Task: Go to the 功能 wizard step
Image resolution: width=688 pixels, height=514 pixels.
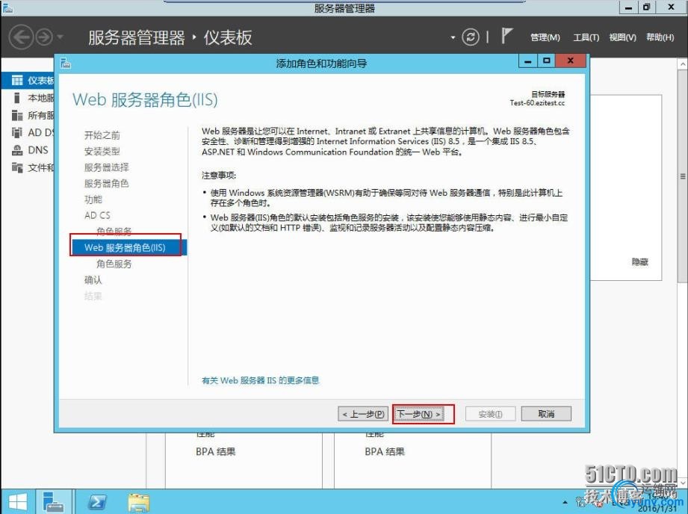Action: pyautogui.click(x=93, y=199)
